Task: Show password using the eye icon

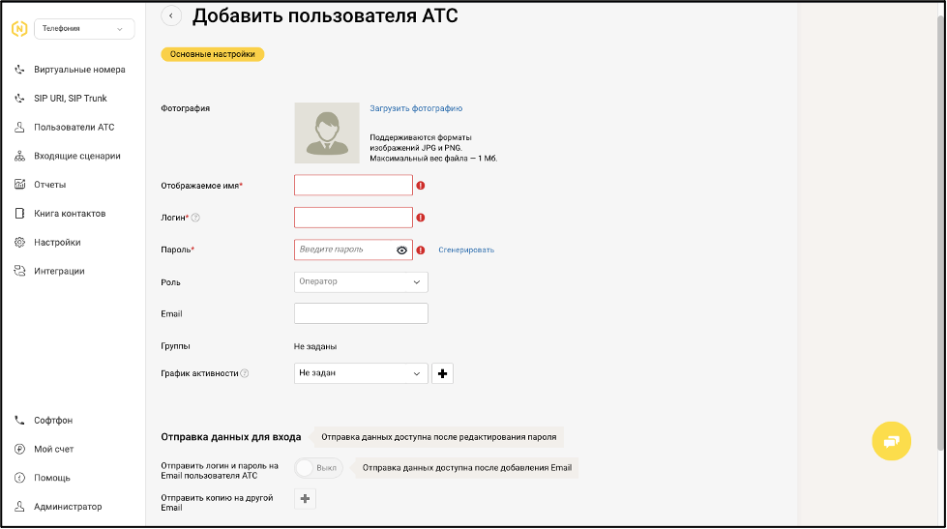Action: (x=401, y=250)
